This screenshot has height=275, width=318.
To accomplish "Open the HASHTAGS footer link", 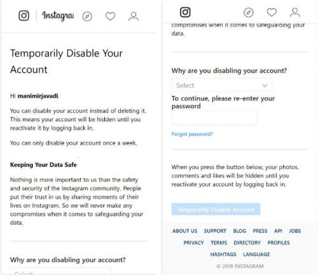I will click(x=223, y=254).
